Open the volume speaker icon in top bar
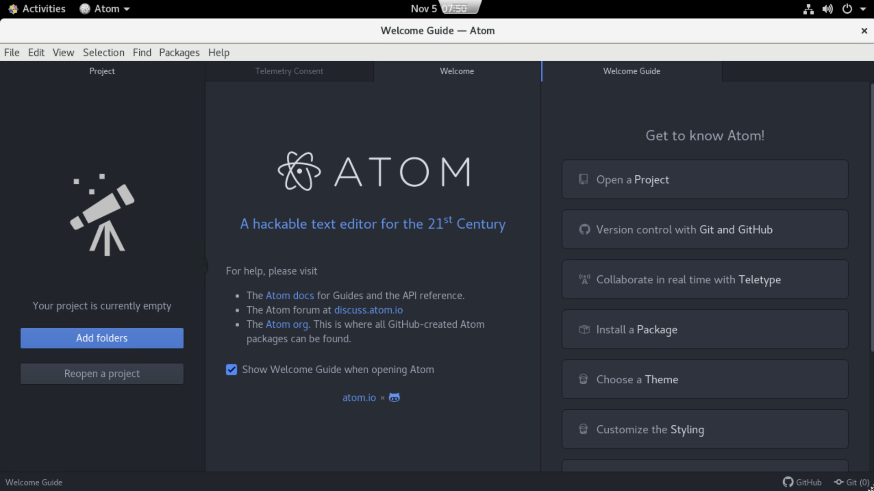This screenshot has width=874, height=491. tap(827, 9)
